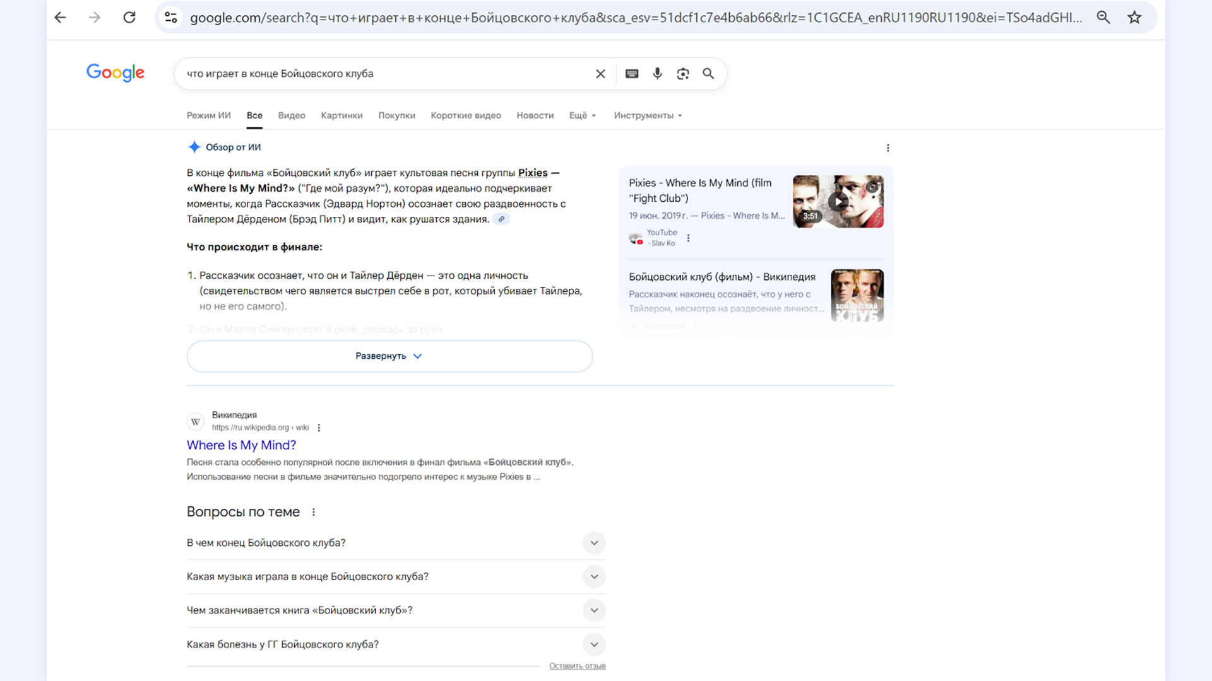Open the Ещё dropdown in search tabs
1212x681 pixels.
point(582,115)
